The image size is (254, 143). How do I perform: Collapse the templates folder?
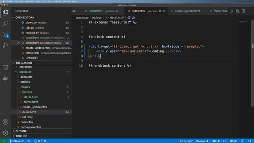tap(25, 72)
